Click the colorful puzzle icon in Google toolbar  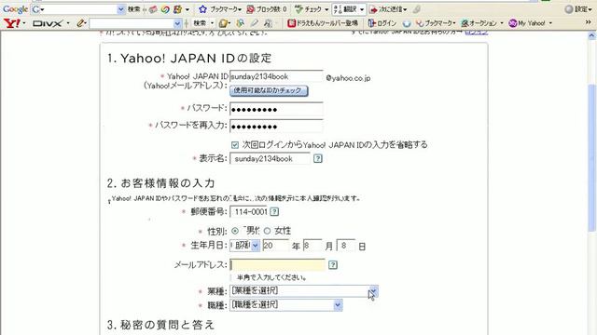click(177, 9)
